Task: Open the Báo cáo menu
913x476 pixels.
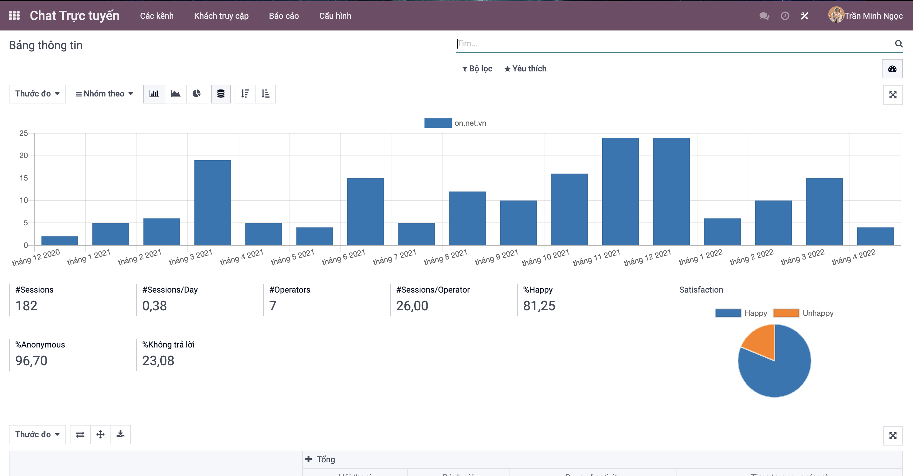Action: 283,16
